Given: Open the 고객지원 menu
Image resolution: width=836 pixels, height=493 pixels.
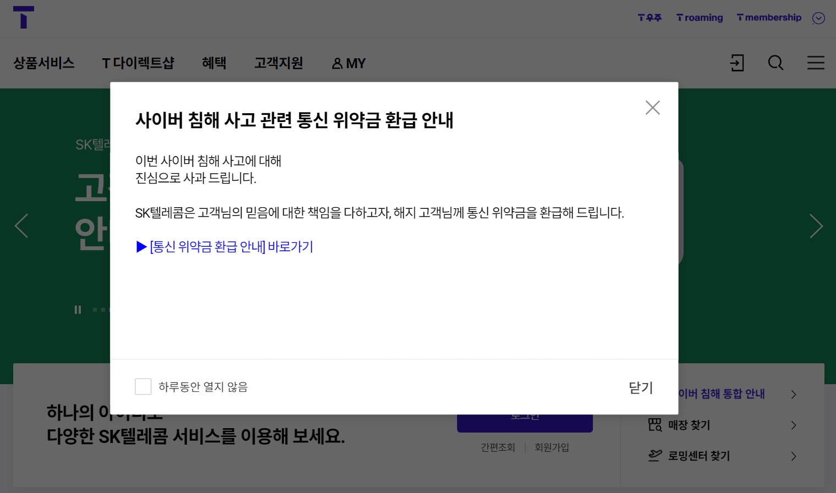Looking at the screenshot, I should pyautogui.click(x=278, y=63).
